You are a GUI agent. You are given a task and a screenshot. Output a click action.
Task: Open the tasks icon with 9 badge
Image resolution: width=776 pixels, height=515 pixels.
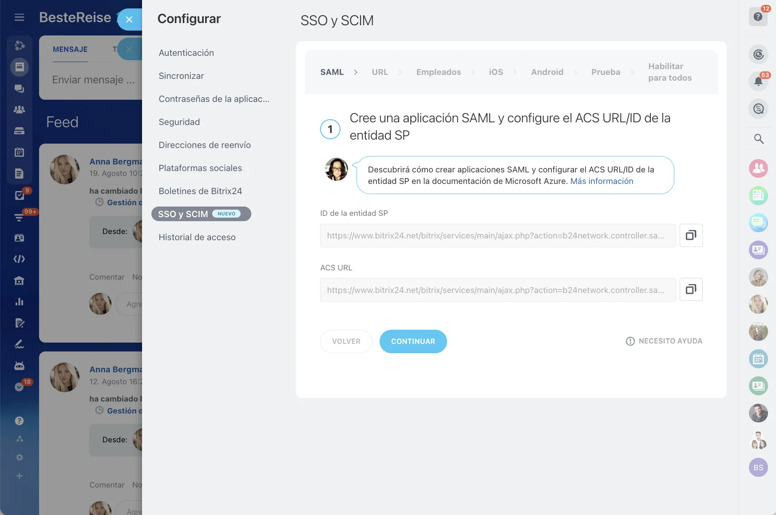tap(19, 195)
